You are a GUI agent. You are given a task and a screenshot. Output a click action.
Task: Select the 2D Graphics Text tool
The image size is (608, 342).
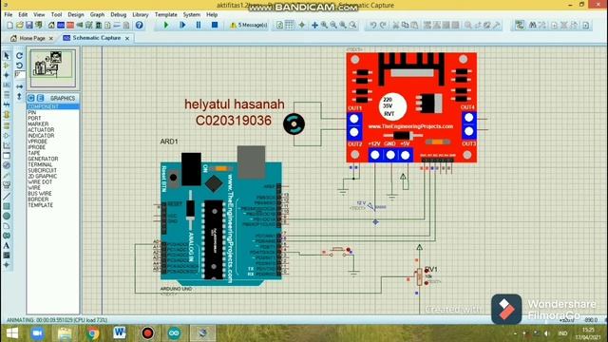7,245
